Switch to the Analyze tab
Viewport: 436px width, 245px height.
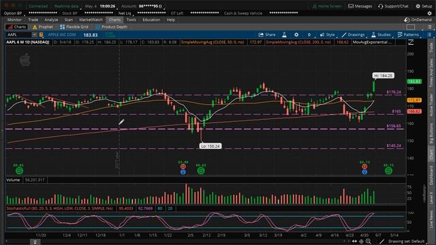point(52,20)
